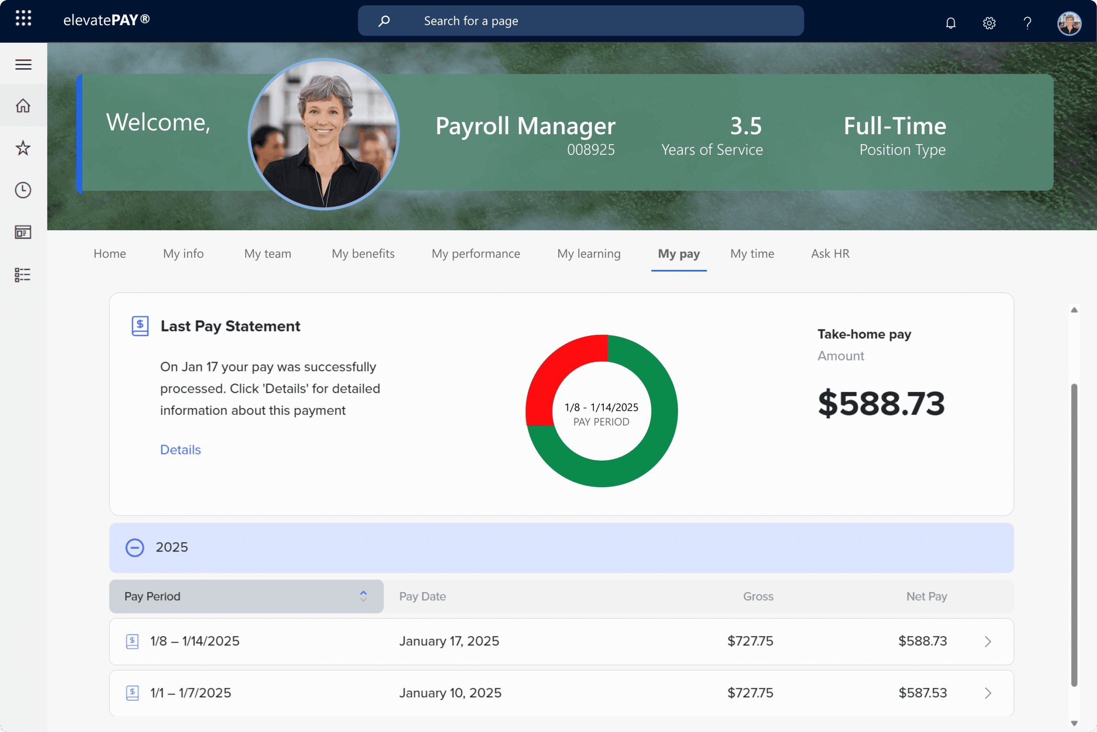Open the 1/8 – 1/14/2025 statement chevron

988,642
